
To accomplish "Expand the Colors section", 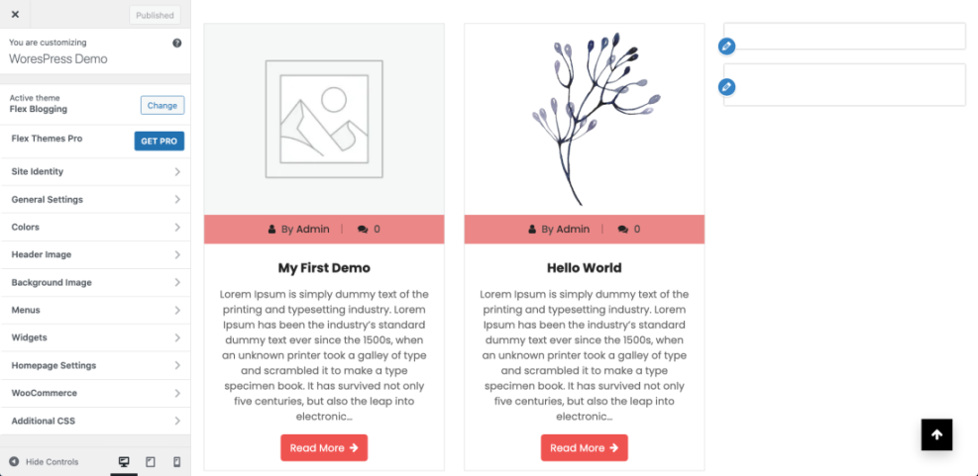I will coord(95,228).
